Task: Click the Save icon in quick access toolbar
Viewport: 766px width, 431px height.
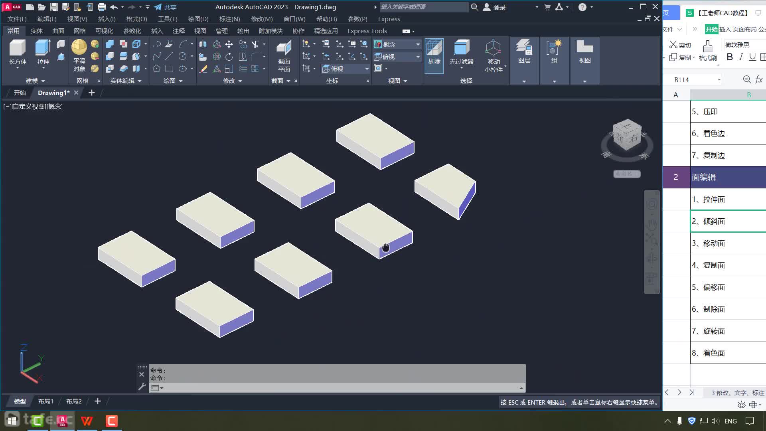Action: [x=54, y=7]
